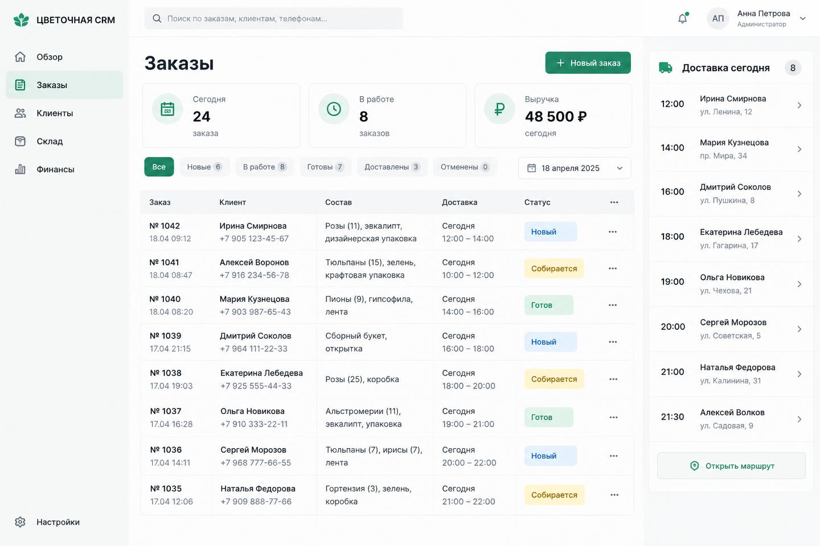Open actions menu for order № 1040

click(x=613, y=305)
